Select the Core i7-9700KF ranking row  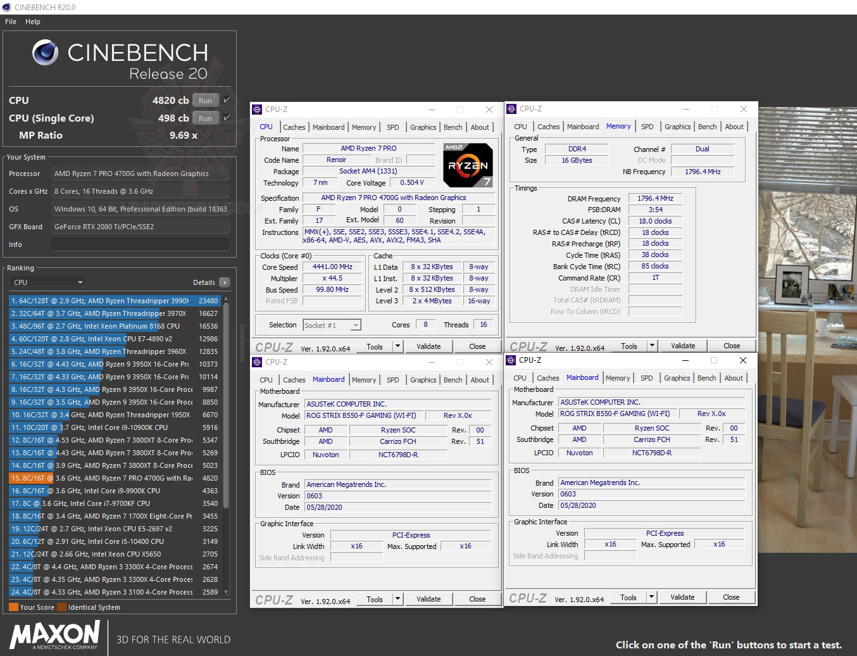(114, 503)
